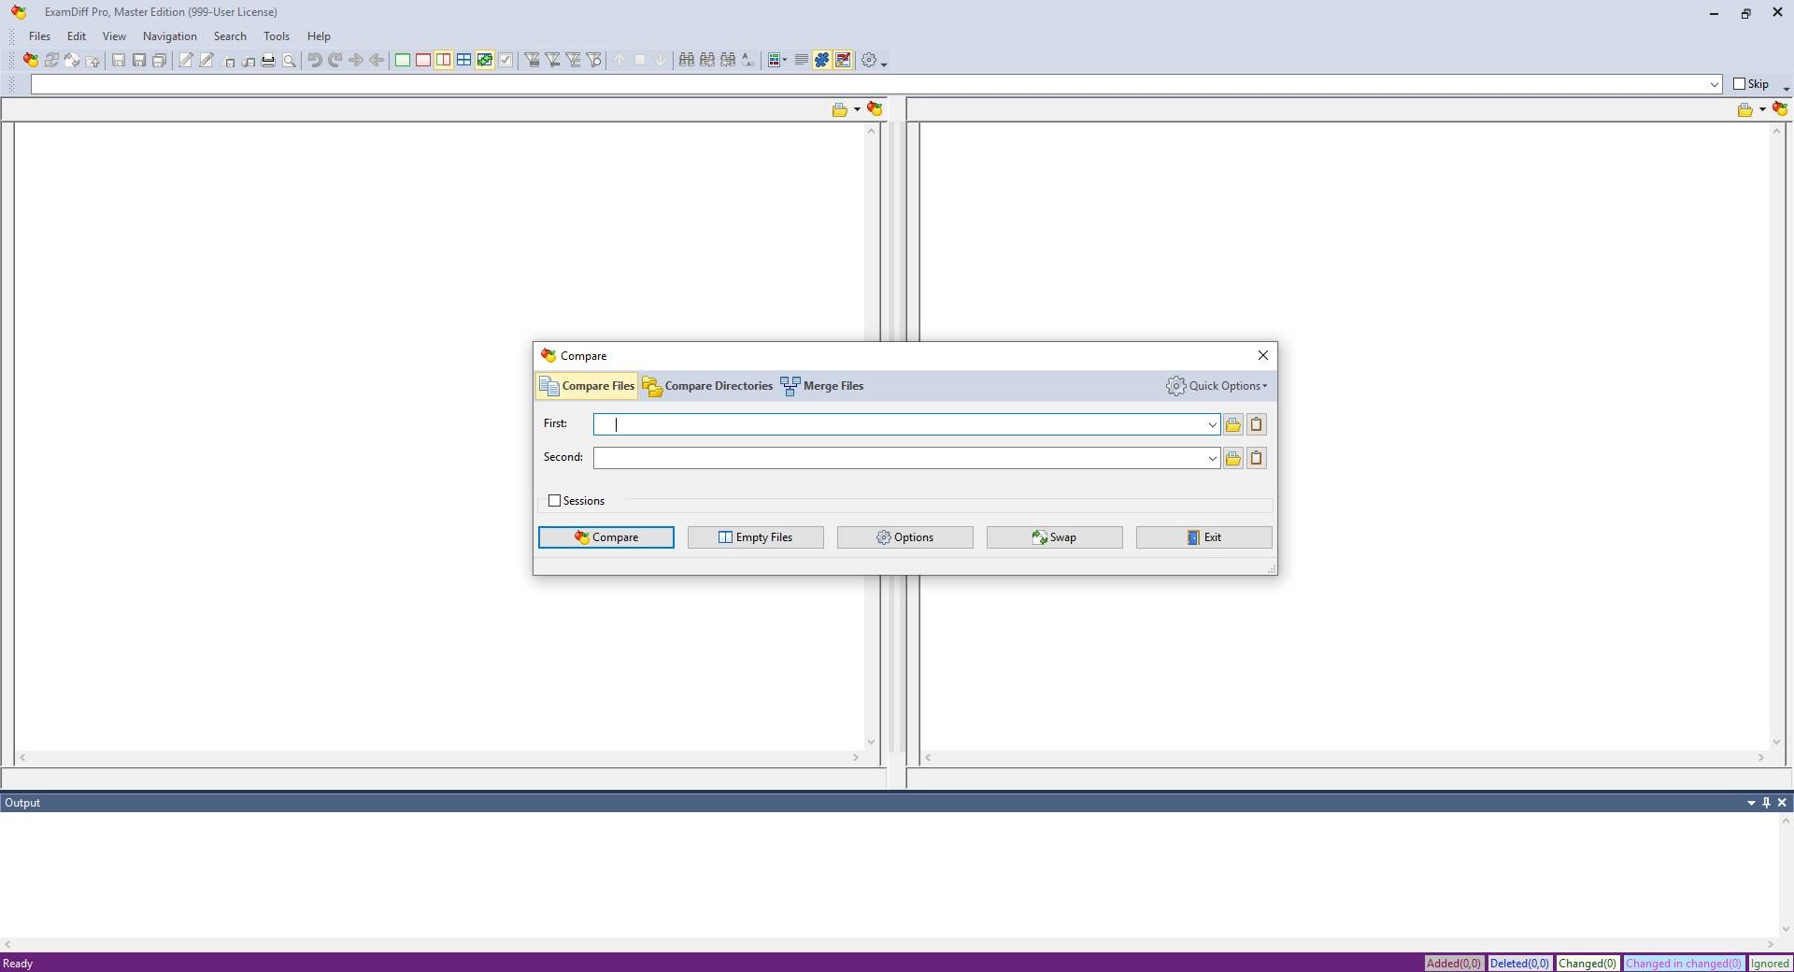The height and width of the screenshot is (972, 1794).
Task: Show only the left pane (green rectangle icon)
Action: [403, 61]
